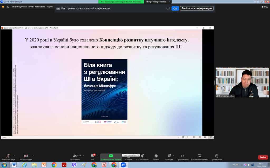270x168 pixels.
Task: Open the Apps (Приложения) panel
Action: 182,156
